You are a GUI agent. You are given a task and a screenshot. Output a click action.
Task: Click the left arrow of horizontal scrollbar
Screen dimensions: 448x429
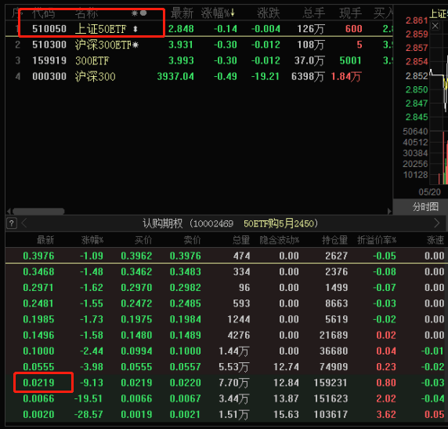tap(9, 212)
